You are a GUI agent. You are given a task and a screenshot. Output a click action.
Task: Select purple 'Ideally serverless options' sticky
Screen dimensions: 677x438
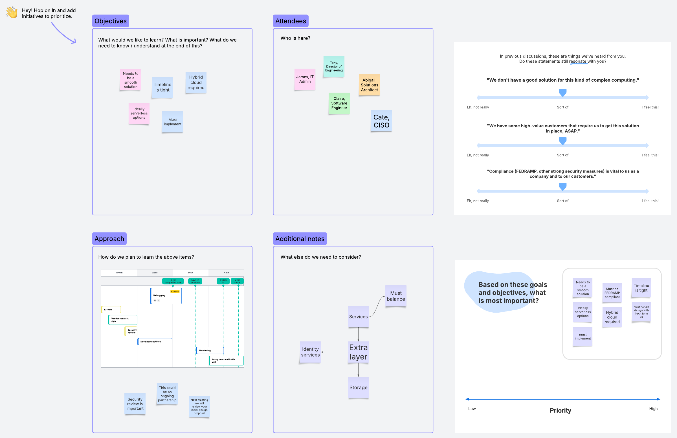click(583, 312)
